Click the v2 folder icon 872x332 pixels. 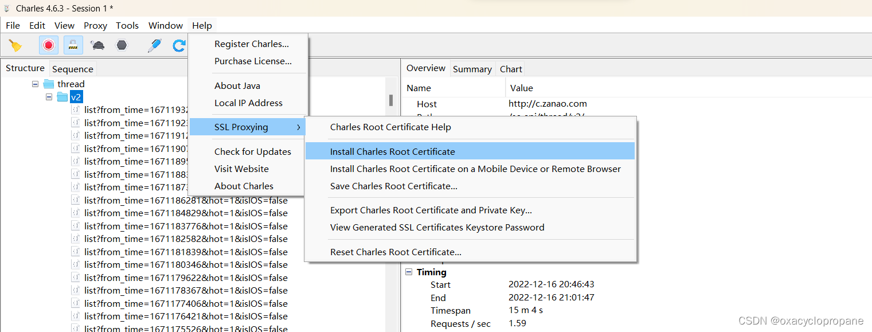[x=62, y=97]
